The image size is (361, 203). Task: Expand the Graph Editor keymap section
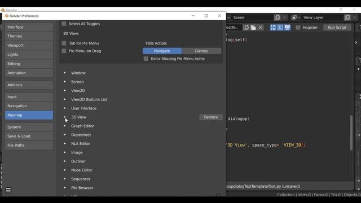click(x=65, y=126)
